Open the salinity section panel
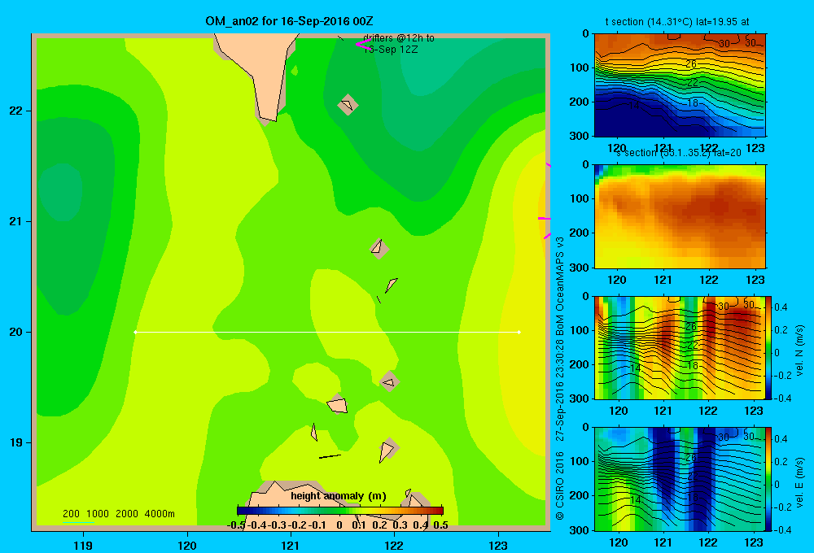The height and width of the screenshot is (553, 814). coord(680,216)
